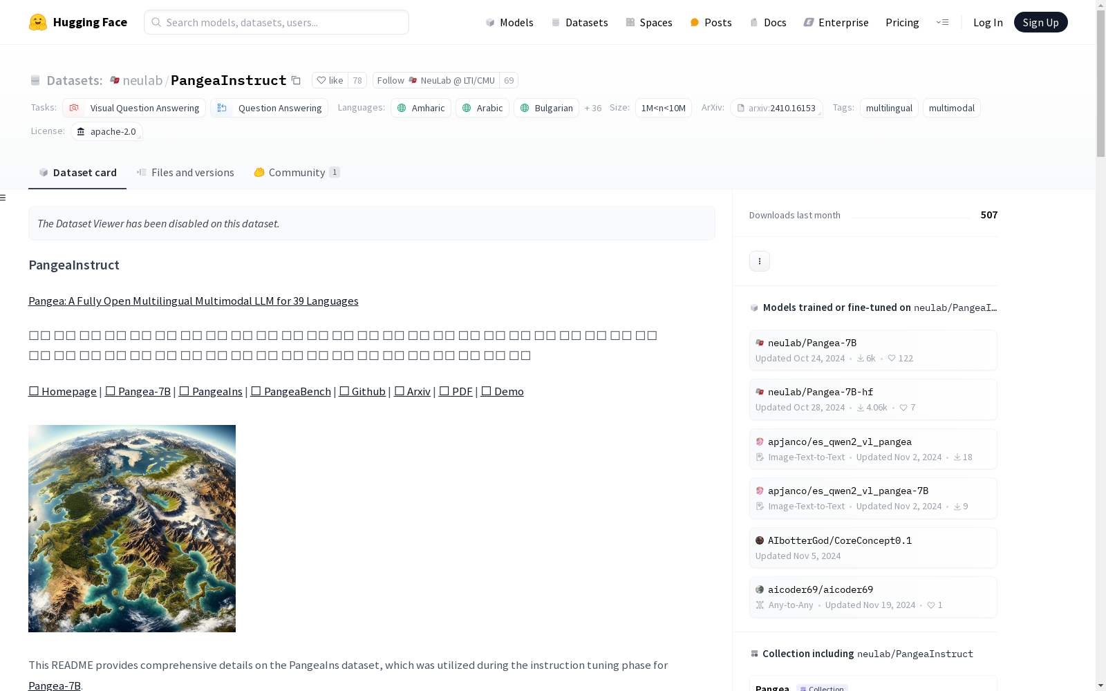The width and height of the screenshot is (1106, 691).
Task: Click the multimodal tag
Action: click(951, 108)
